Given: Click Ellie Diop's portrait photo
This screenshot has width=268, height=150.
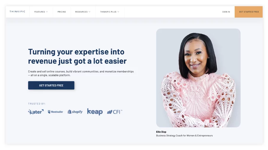Looking at the screenshot, I should click(198, 78).
